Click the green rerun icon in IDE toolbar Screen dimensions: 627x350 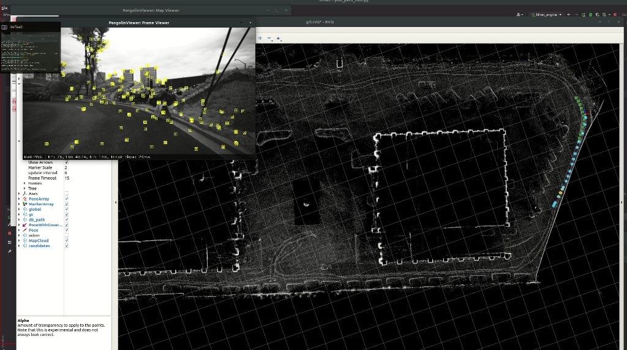(x=584, y=15)
